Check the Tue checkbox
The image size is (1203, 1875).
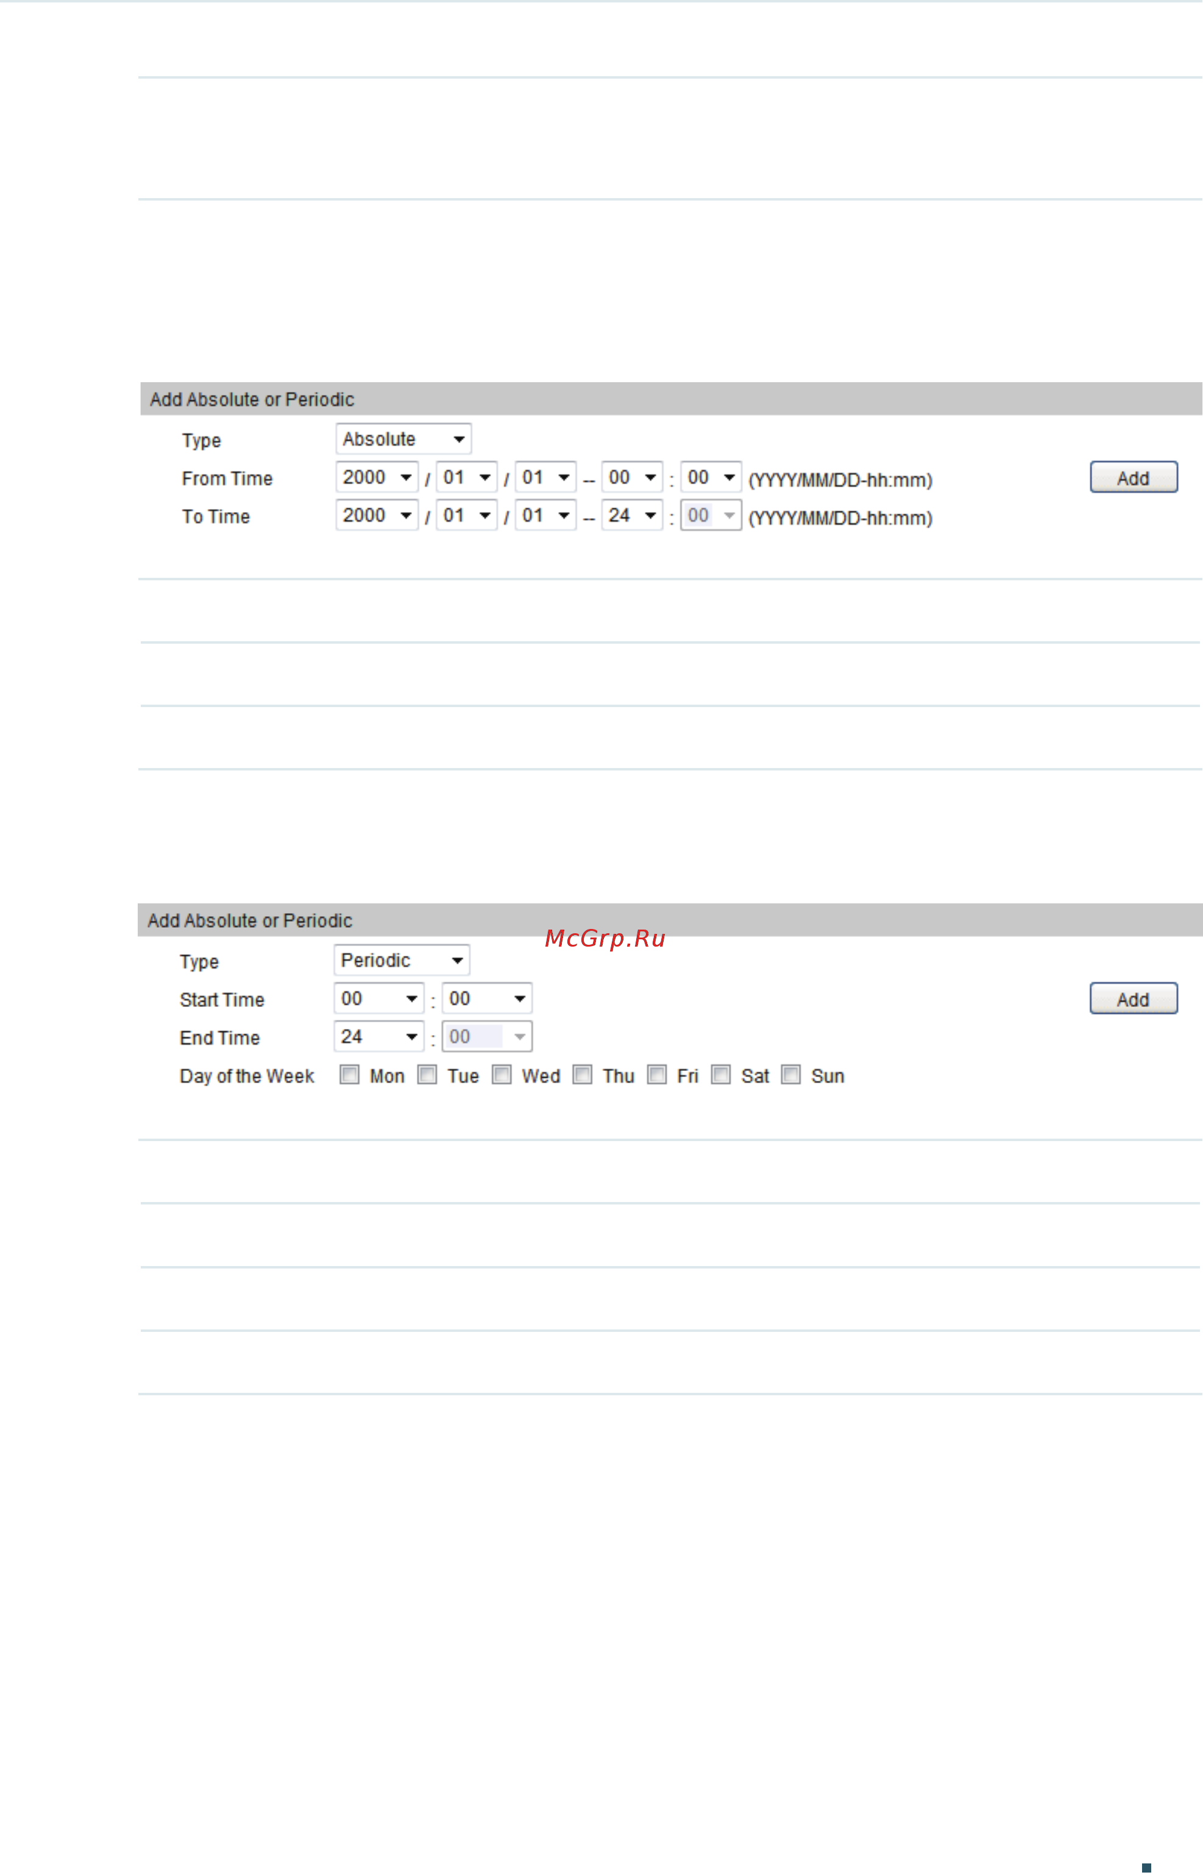click(427, 1075)
